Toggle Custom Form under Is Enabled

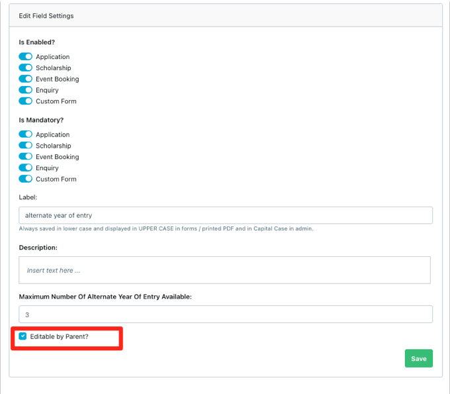point(25,101)
